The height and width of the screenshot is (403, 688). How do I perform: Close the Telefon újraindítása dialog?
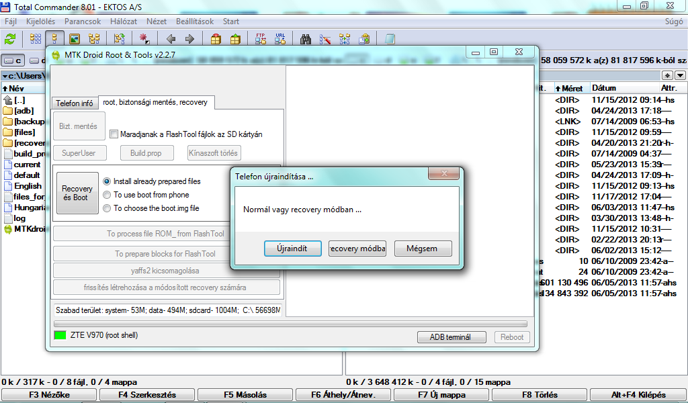[443, 174]
